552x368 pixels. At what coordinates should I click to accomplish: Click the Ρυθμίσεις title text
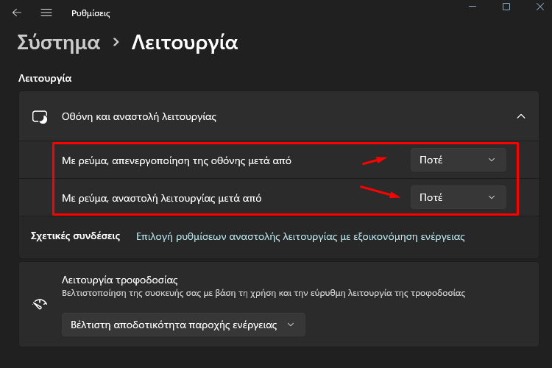click(x=91, y=13)
